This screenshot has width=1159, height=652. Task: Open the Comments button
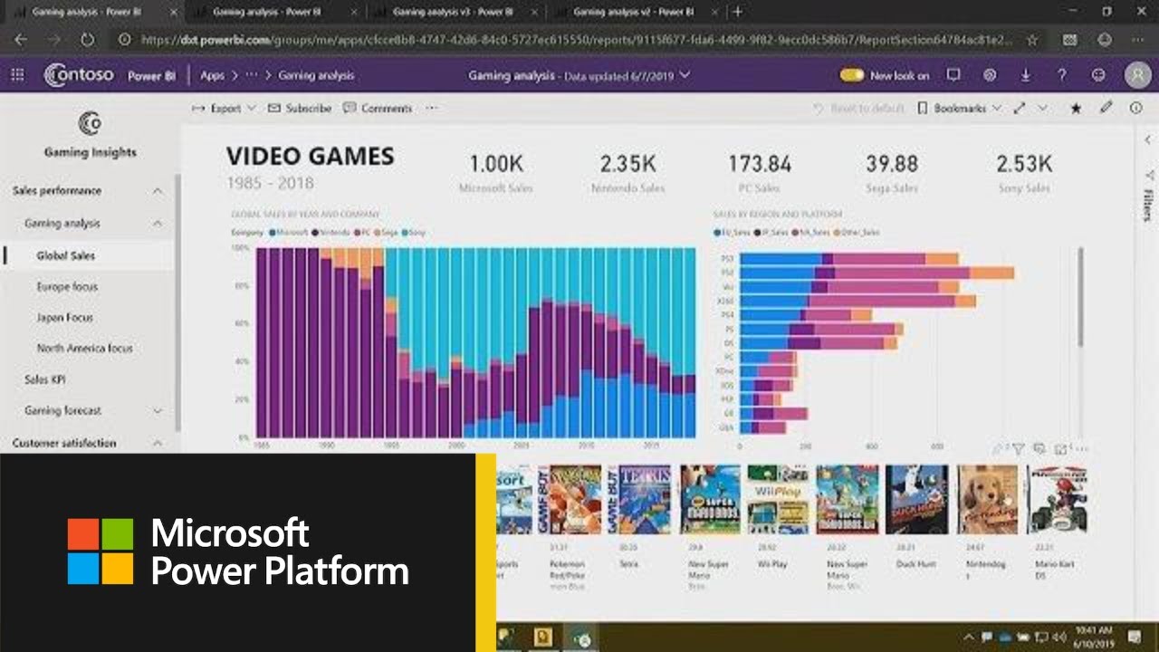point(378,108)
